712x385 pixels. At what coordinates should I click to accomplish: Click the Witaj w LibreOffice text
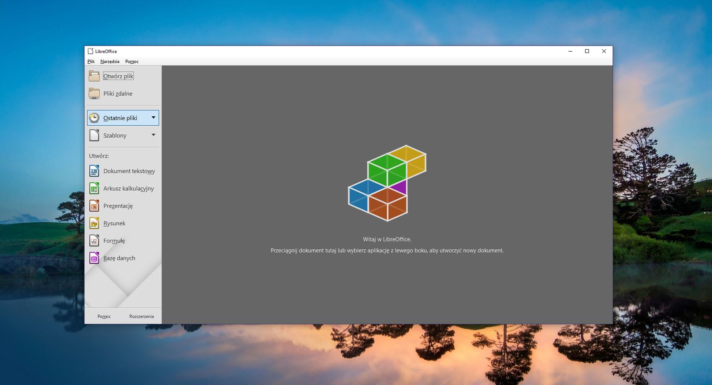point(387,239)
